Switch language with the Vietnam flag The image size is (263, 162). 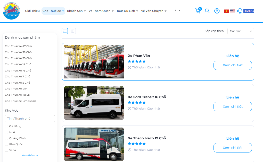pyautogui.click(x=226, y=11)
